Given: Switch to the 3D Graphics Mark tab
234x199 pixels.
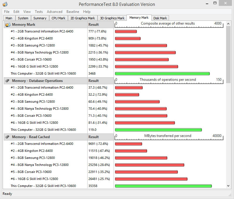Looking at the screenshot, I should pos(112,18).
